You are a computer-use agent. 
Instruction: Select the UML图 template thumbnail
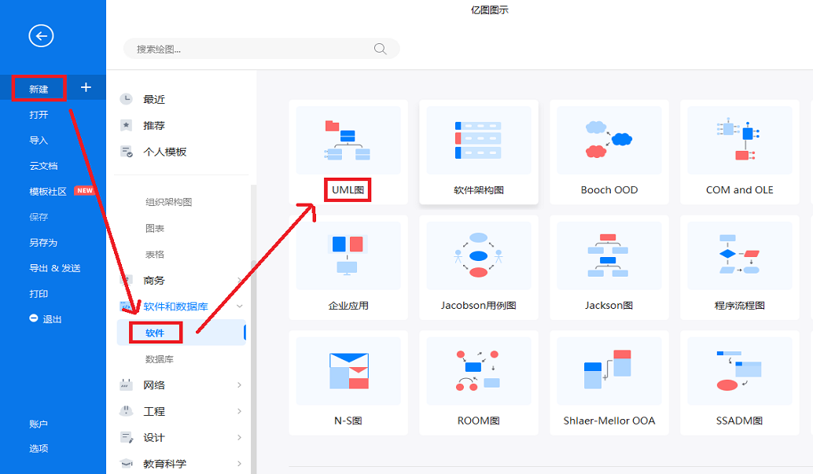(x=348, y=140)
